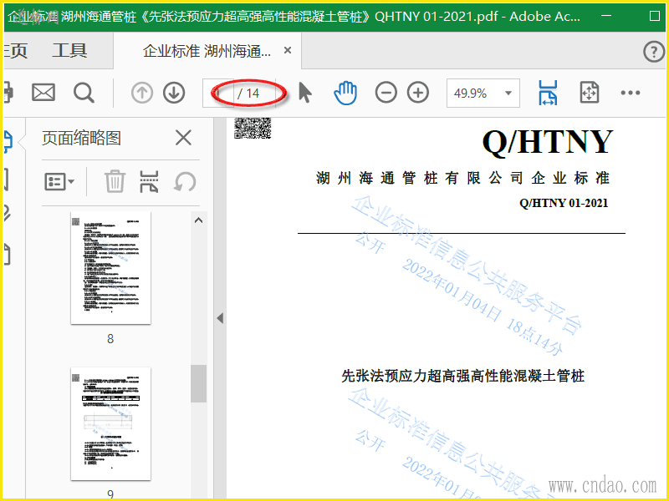Click the thumbnail panel scrollbar handle
Viewport: 669px width, 501px height.
(x=198, y=383)
